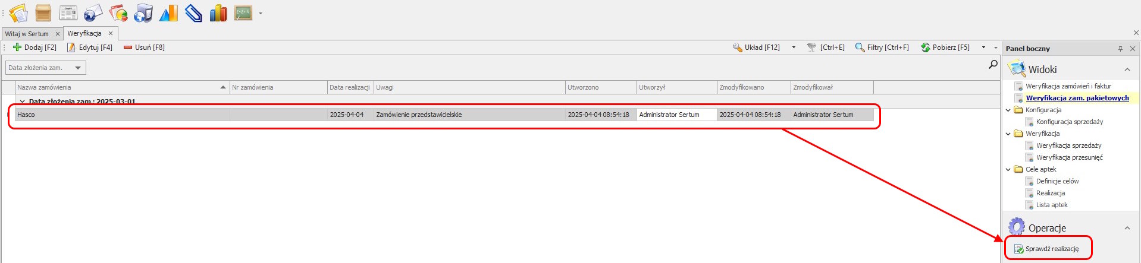Screen dimensions: 1141x263
Task: Select the Hasco order row
Action: 119,115
